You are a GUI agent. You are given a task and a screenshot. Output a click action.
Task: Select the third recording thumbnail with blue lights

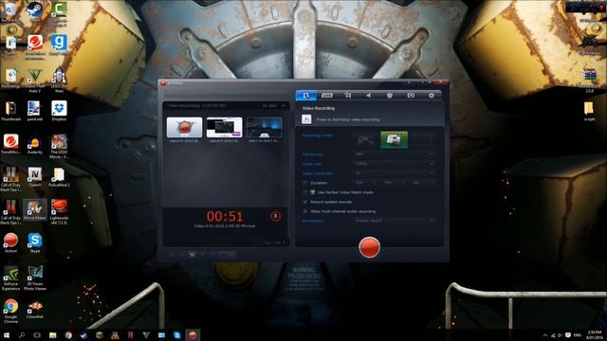click(265, 128)
